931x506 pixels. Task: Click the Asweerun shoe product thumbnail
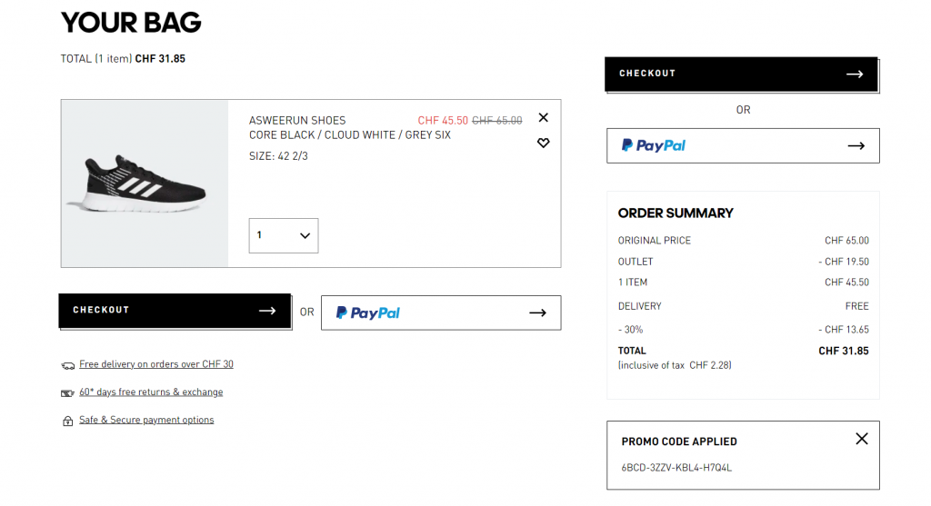[145, 184]
